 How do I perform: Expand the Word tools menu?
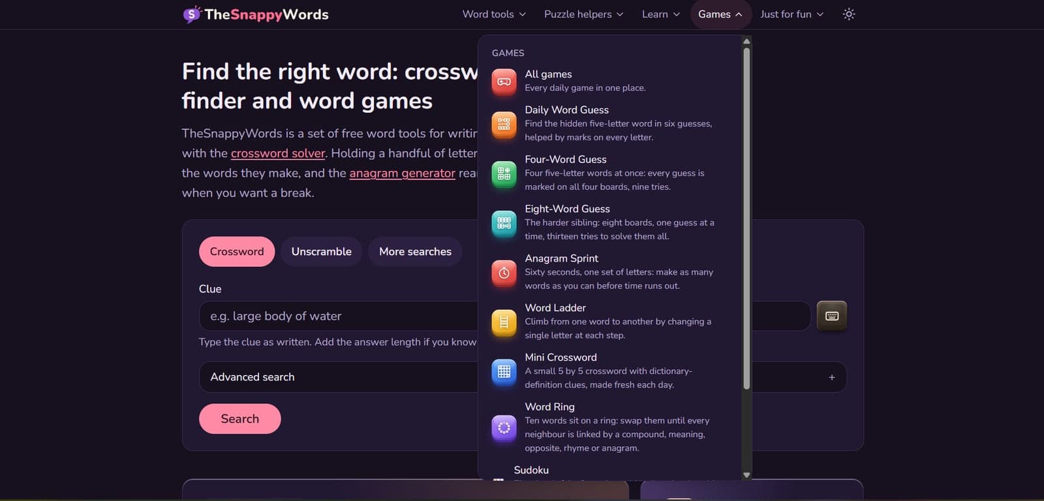pyautogui.click(x=494, y=14)
